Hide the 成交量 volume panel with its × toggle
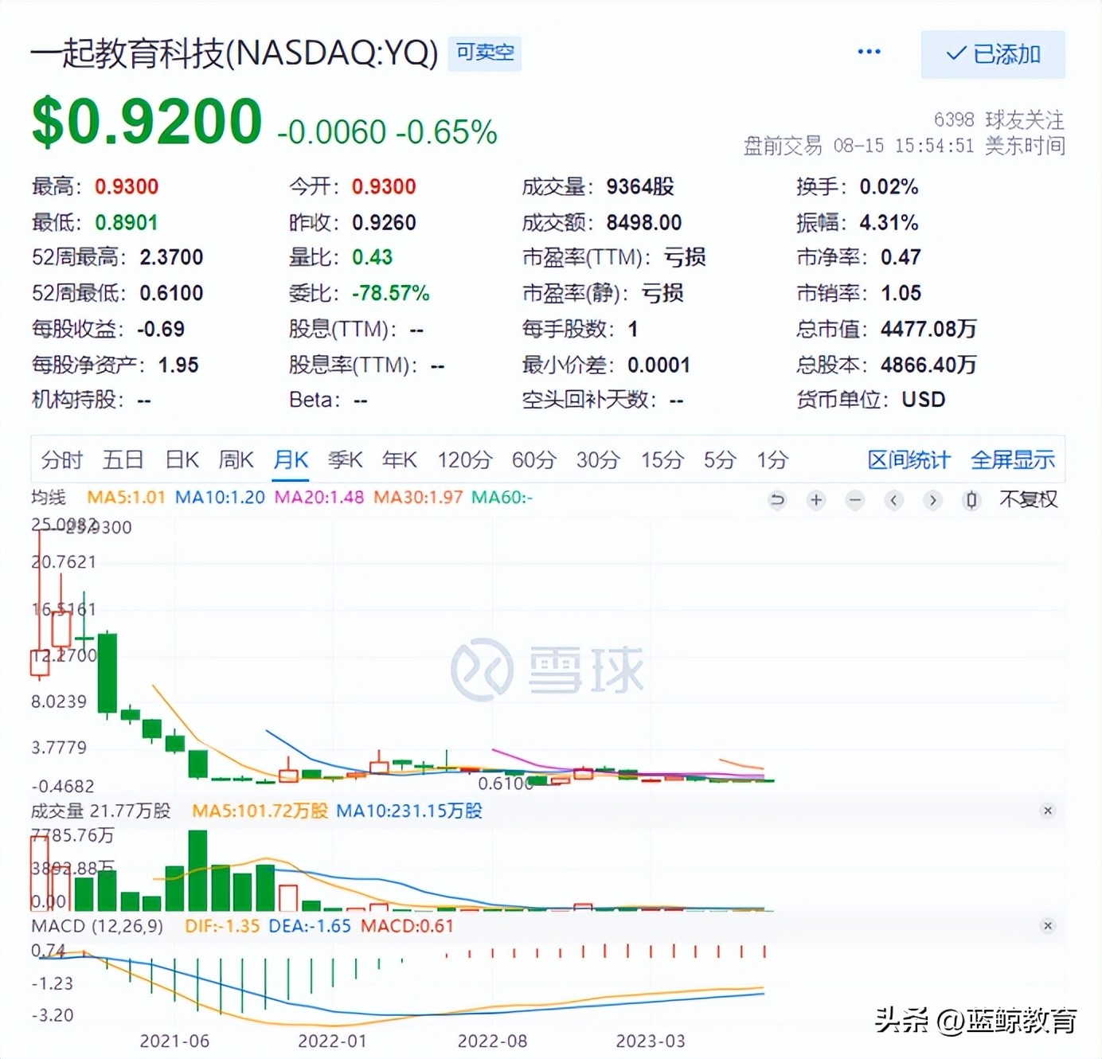The image size is (1102, 1059). (1048, 811)
